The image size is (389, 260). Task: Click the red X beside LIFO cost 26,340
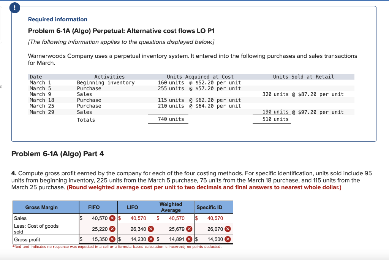point(150,229)
